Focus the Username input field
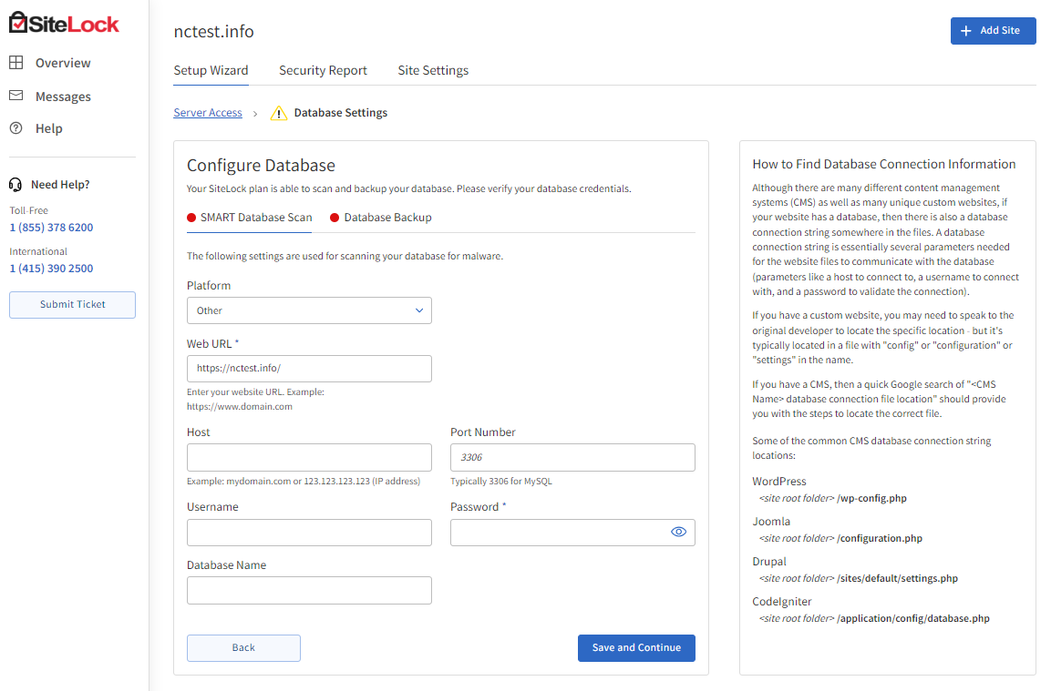 pyautogui.click(x=309, y=533)
